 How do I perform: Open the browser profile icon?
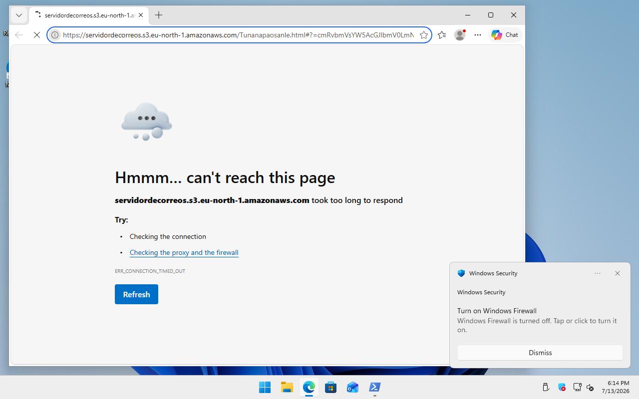(460, 35)
